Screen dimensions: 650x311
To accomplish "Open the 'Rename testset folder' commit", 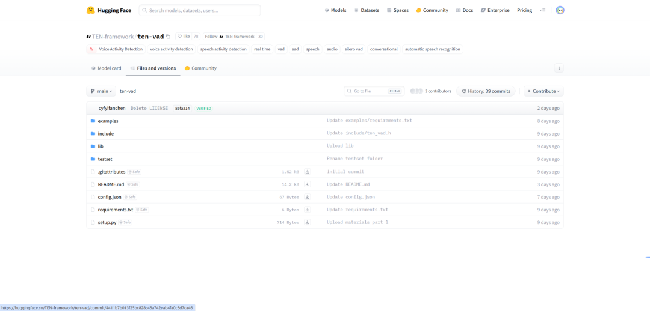I will pyautogui.click(x=354, y=159).
